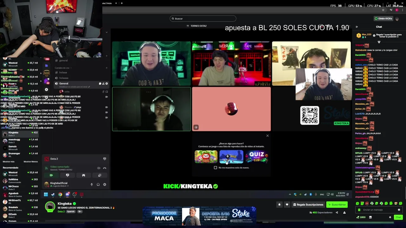Open Windows Start menu in streamed taskbar

[x=46, y=194]
